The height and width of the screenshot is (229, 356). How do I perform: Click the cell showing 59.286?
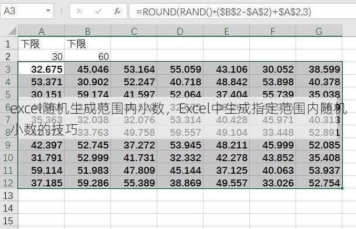click(88, 183)
